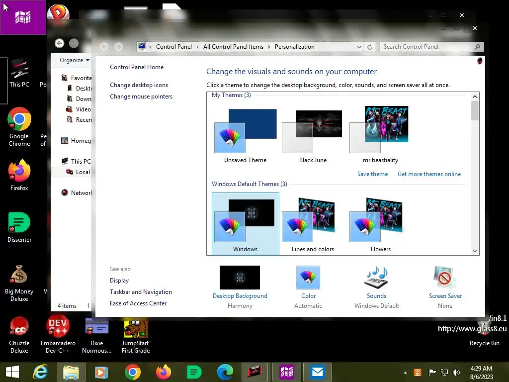509x382 pixels.
Task: Select Favorites in Explorer navigation pane
Action: (77, 78)
